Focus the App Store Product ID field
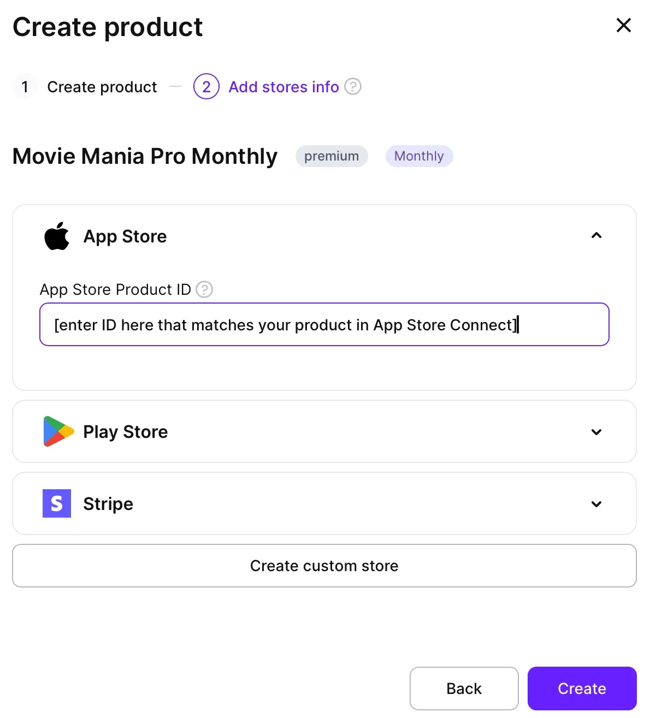 324,325
